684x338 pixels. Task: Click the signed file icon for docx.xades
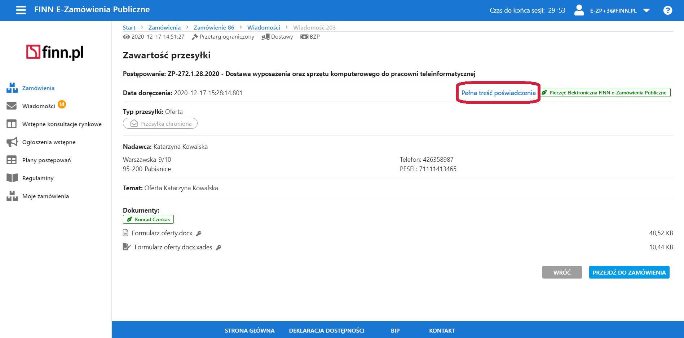(x=127, y=247)
